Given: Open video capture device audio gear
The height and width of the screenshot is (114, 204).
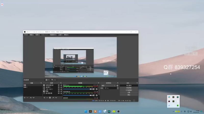Looking at the screenshot, I should click(97, 95).
